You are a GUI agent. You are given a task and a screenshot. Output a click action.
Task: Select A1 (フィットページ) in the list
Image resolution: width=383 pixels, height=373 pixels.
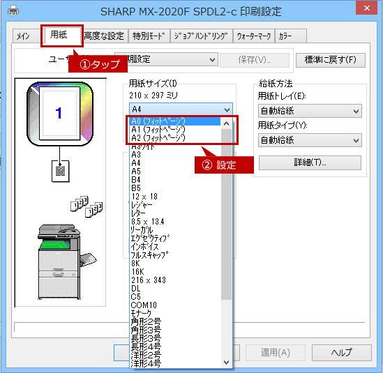pyautogui.click(x=175, y=130)
